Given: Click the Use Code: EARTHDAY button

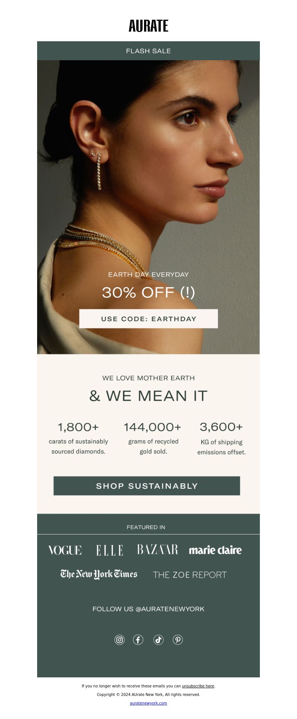Looking at the screenshot, I should 148,319.
